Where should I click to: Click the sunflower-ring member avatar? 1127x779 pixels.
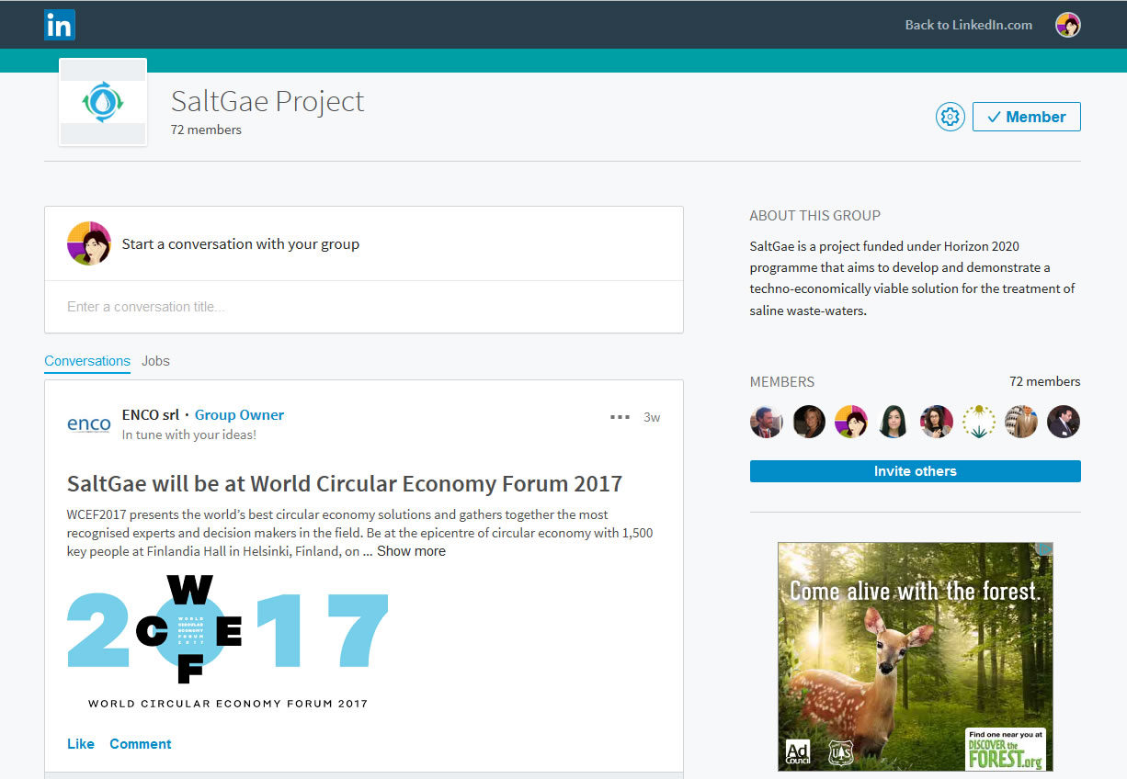pyautogui.click(x=978, y=422)
